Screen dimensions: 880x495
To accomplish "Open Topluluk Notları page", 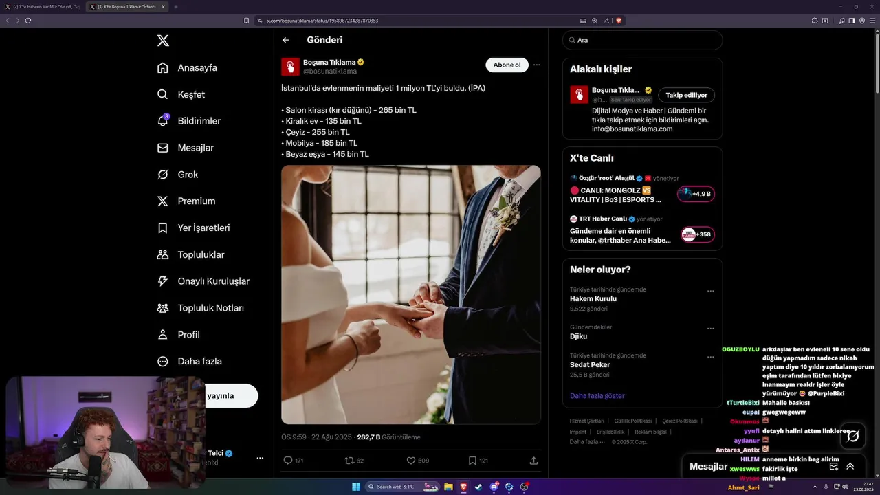I will pyautogui.click(x=200, y=308).
